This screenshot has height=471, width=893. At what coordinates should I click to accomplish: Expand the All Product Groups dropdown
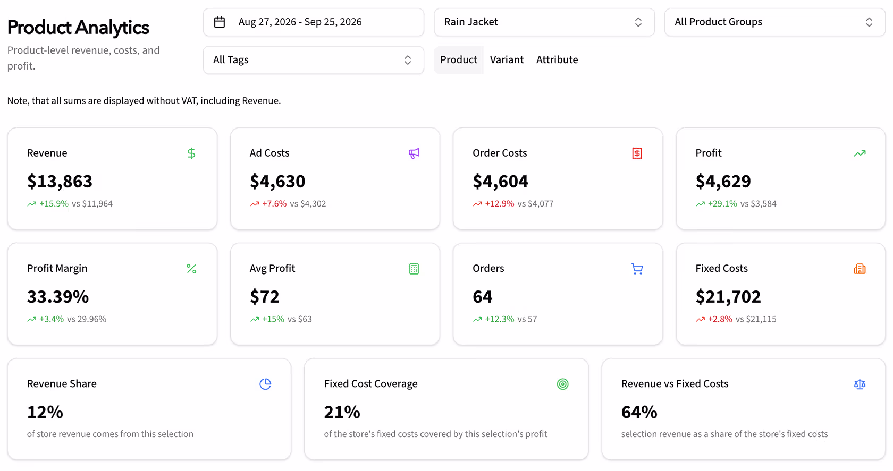coord(774,22)
